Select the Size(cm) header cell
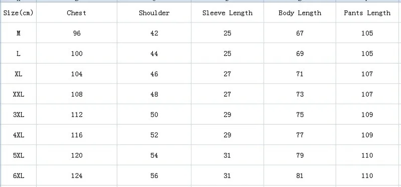The width and height of the screenshot is (401, 187). 19,12
